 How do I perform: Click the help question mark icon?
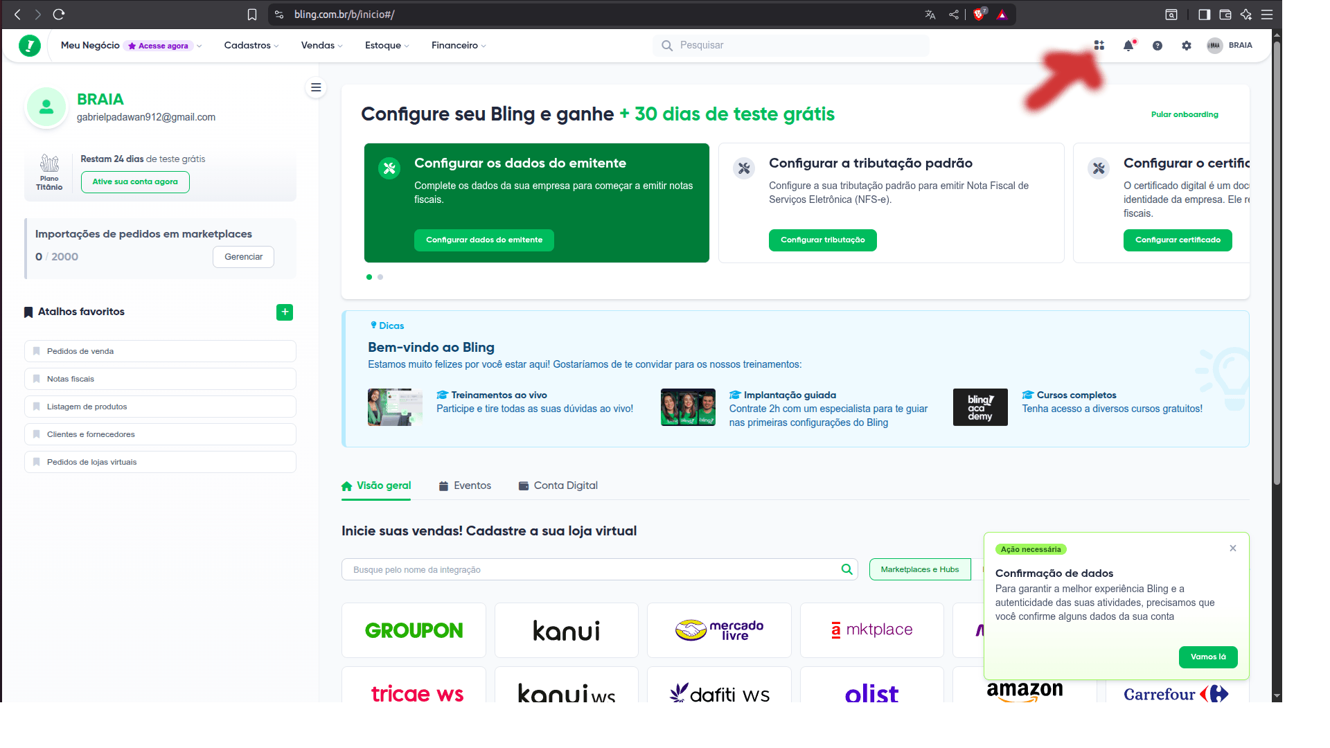(x=1158, y=45)
